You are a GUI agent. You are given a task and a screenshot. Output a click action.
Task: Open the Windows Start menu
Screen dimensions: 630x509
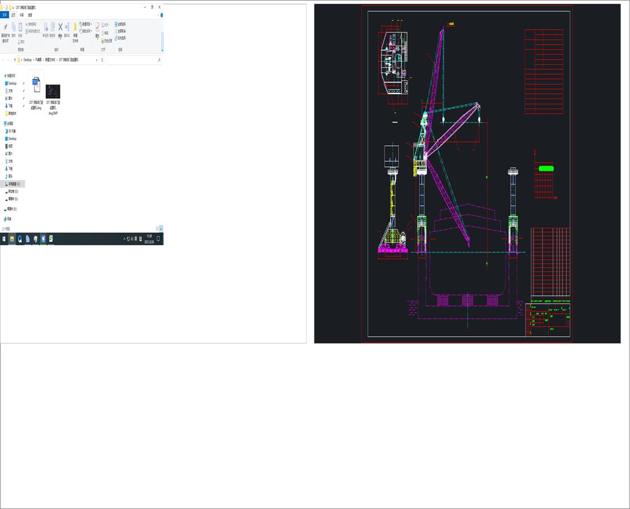(x=4, y=238)
